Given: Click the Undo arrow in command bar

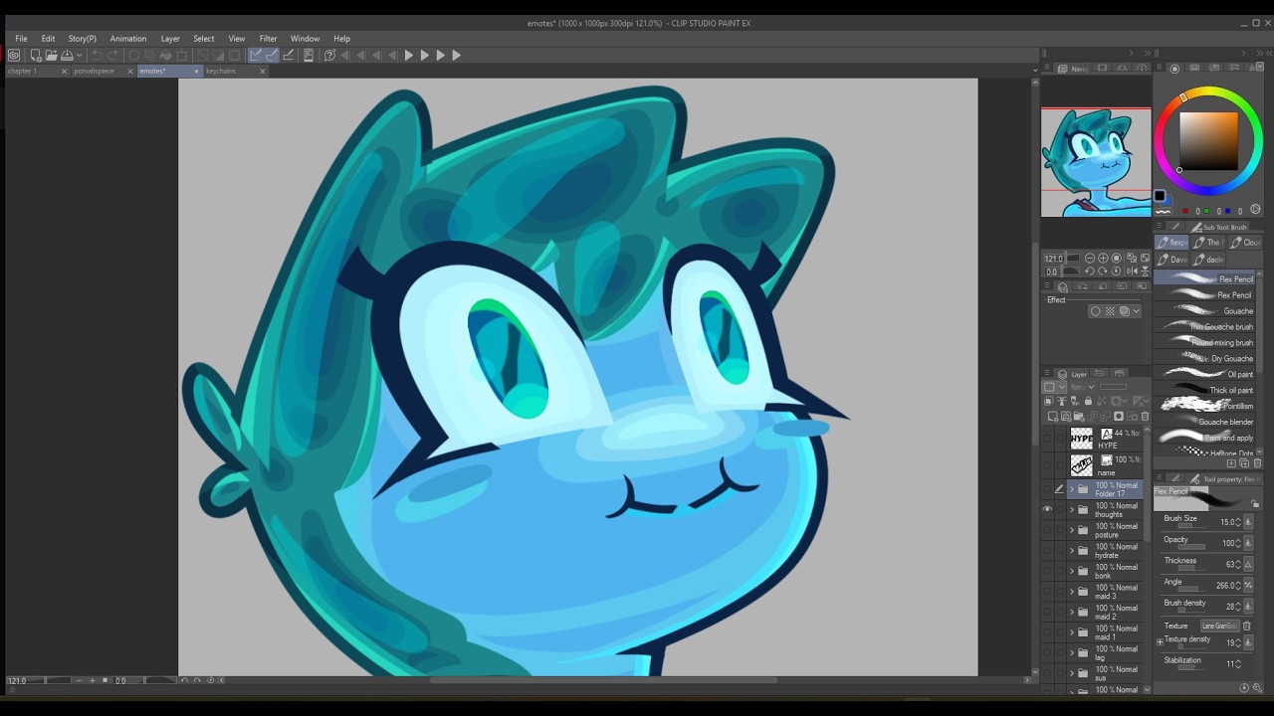Looking at the screenshot, I should [x=97, y=56].
